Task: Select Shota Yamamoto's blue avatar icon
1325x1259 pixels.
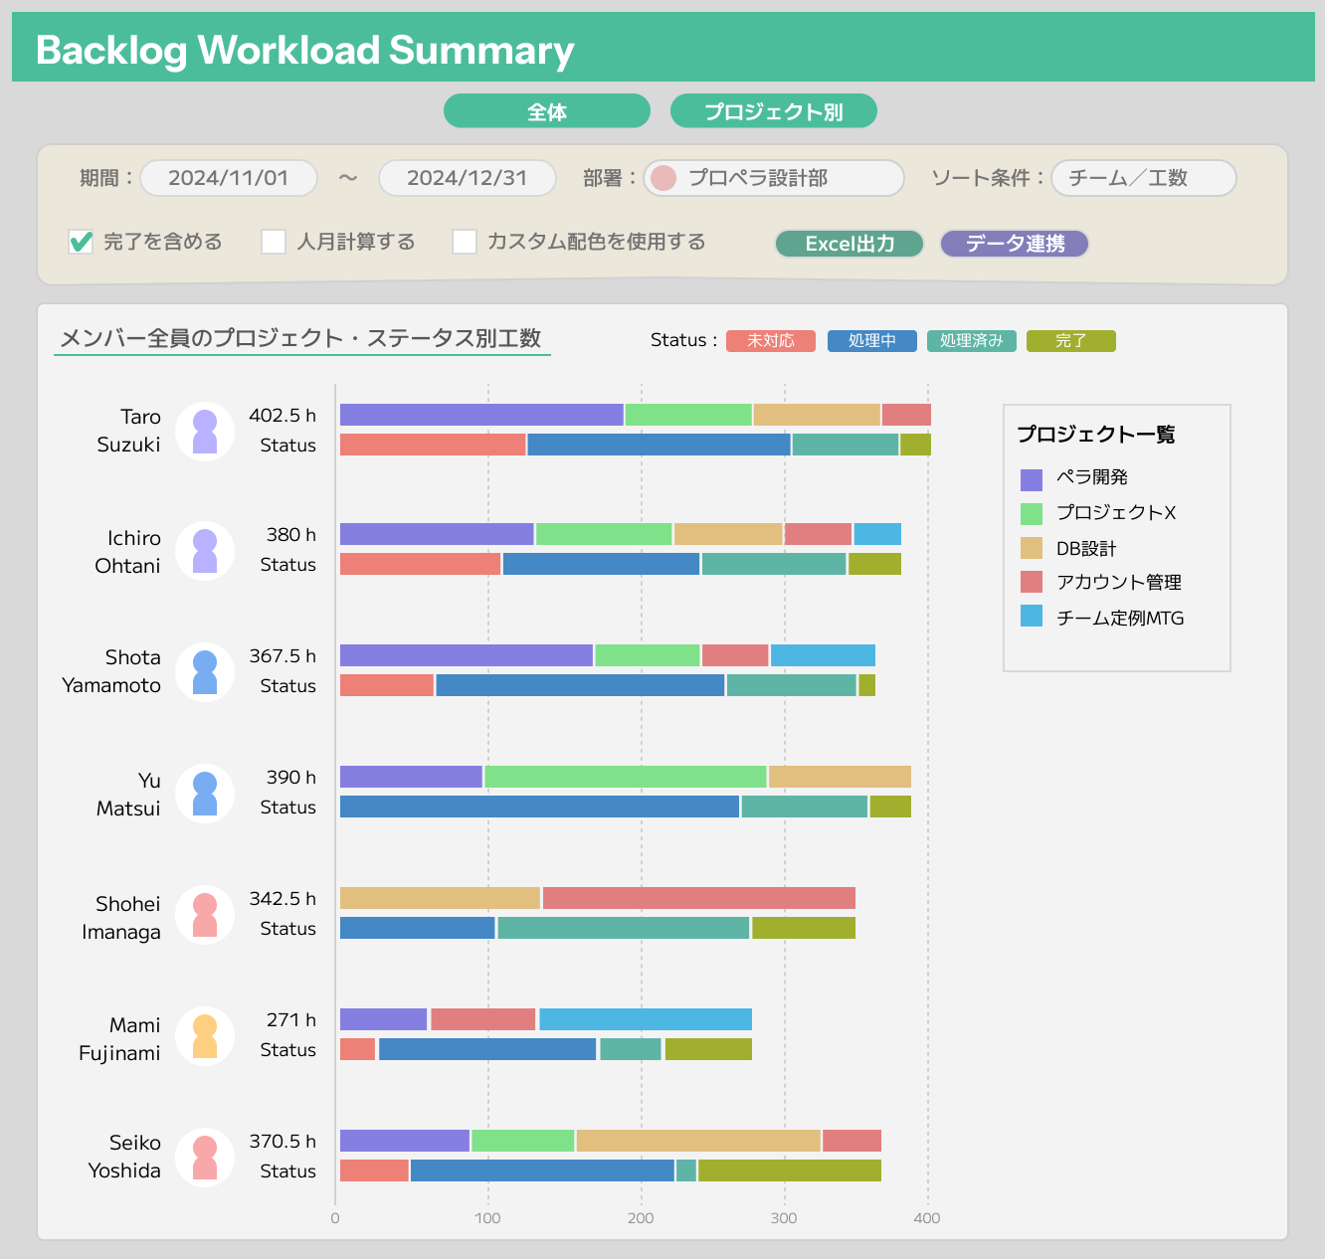Action: point(205,672)
